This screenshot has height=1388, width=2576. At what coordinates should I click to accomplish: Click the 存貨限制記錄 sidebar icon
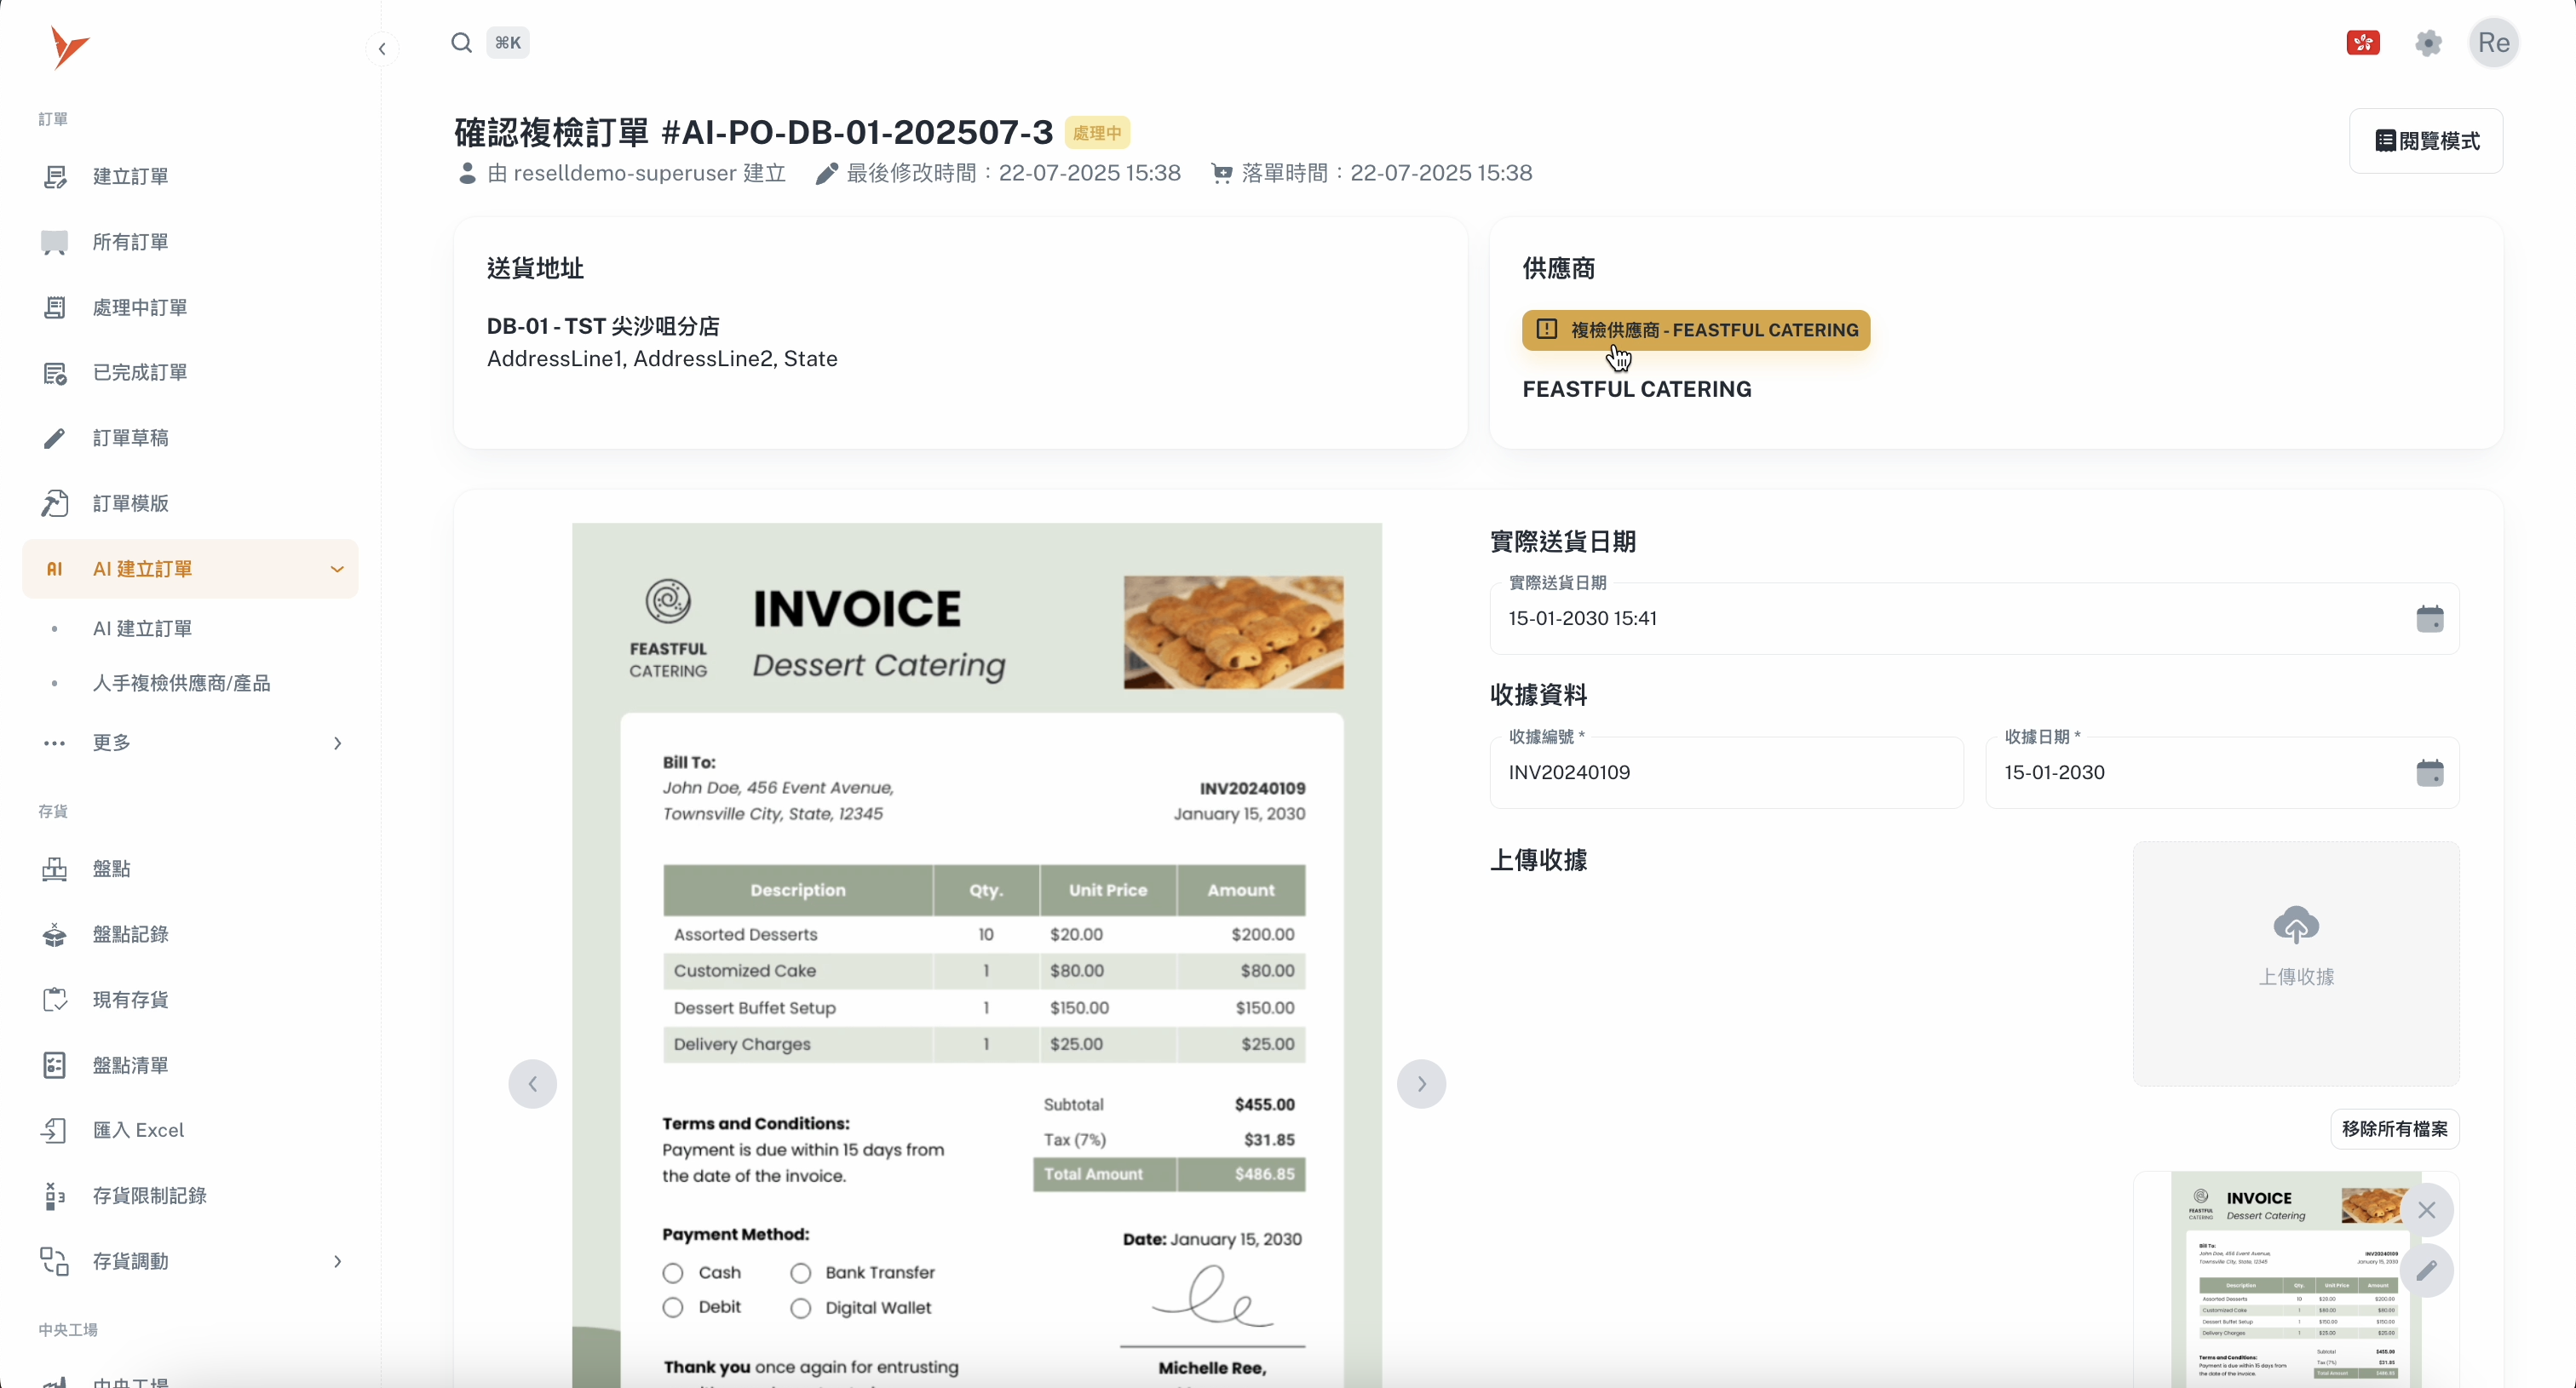pos(55,1196)
